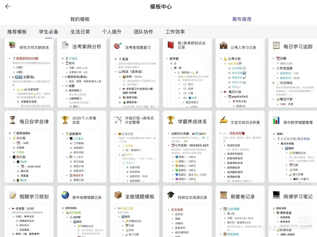Open the 研究方向文献综述 template title
The image size is (317, 237).
coord(34,47)
